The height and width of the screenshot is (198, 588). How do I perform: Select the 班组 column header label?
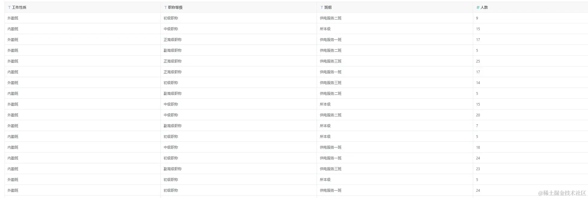[328, 7]
